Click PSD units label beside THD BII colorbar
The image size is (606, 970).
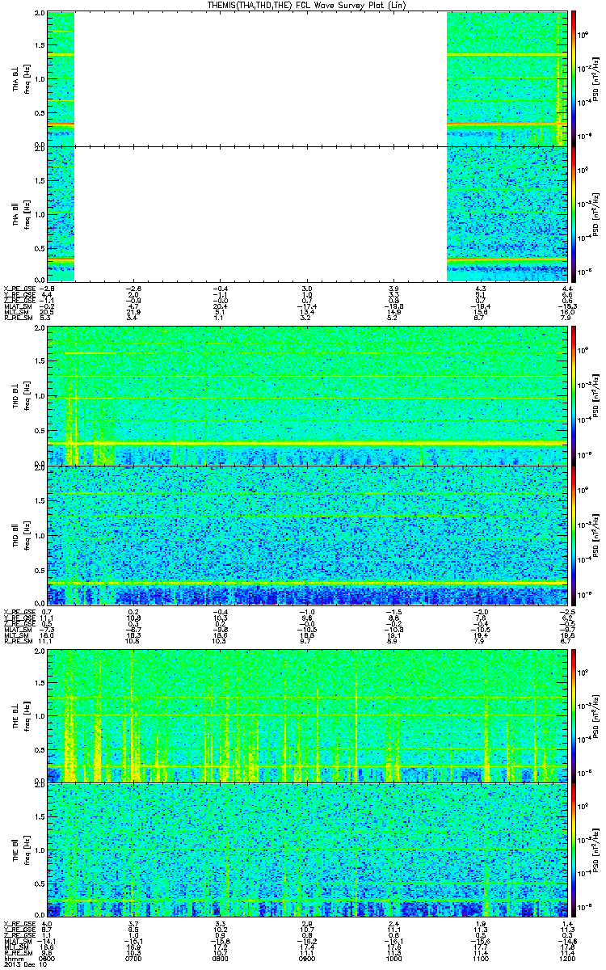[596, 537]
